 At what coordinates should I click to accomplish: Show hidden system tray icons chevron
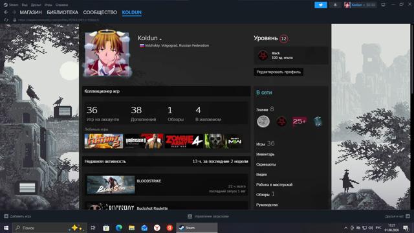coord(345,228)
